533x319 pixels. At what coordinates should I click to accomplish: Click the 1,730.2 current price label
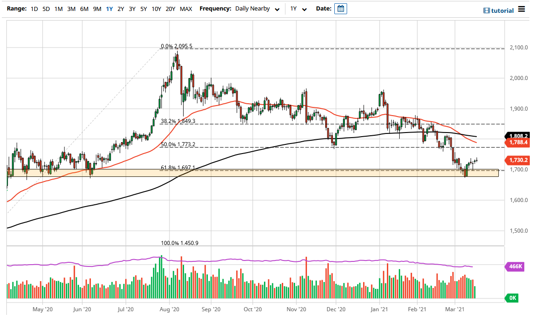[518, 160]
